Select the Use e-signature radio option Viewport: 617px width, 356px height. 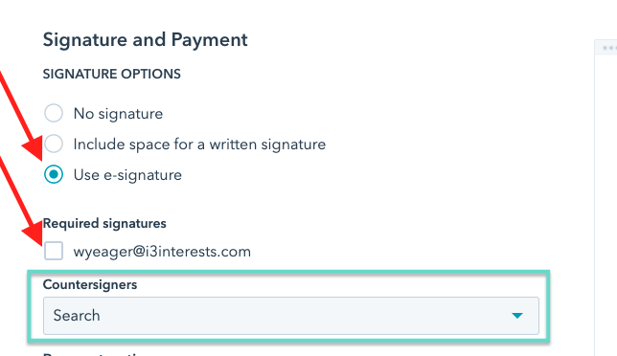(54, 174)
